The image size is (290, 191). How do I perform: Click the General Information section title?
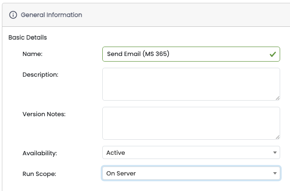tap(52, 15)
